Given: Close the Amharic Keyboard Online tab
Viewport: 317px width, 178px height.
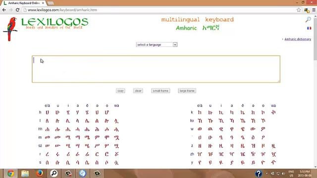Looking at the screenshot, I should coord(43,3).
